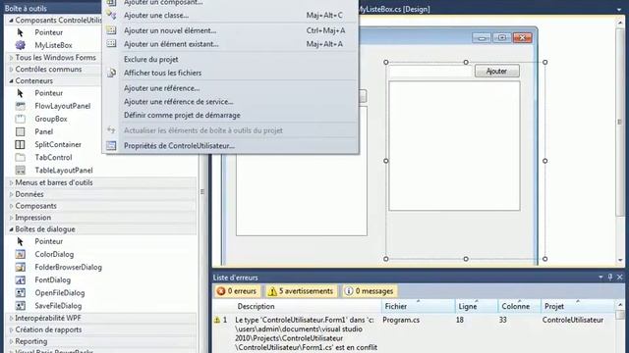Choose Ajouter une référence de service...
Screen dimensions: 629x353
click(230, 102)
